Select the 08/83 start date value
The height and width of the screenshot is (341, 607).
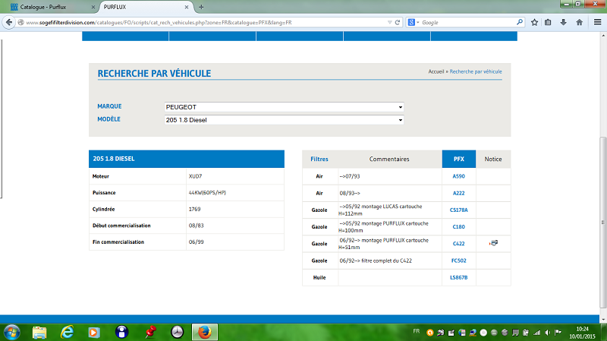pos(196,226)
